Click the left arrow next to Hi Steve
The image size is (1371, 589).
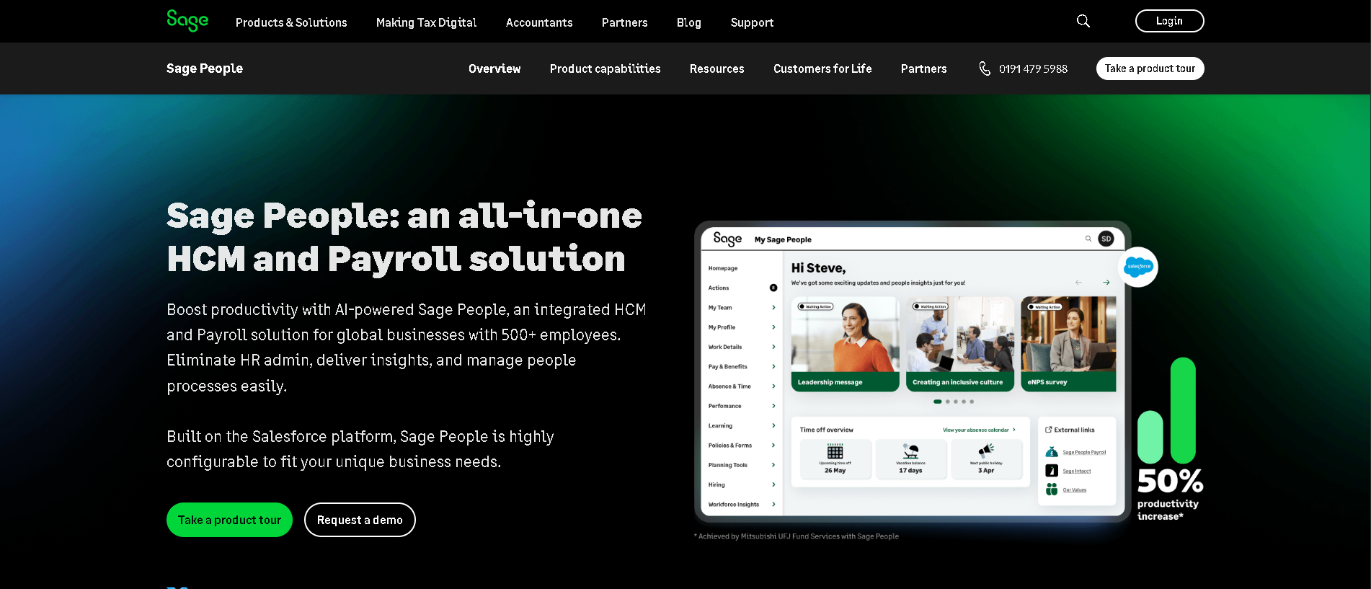(x=1078, y=283)
